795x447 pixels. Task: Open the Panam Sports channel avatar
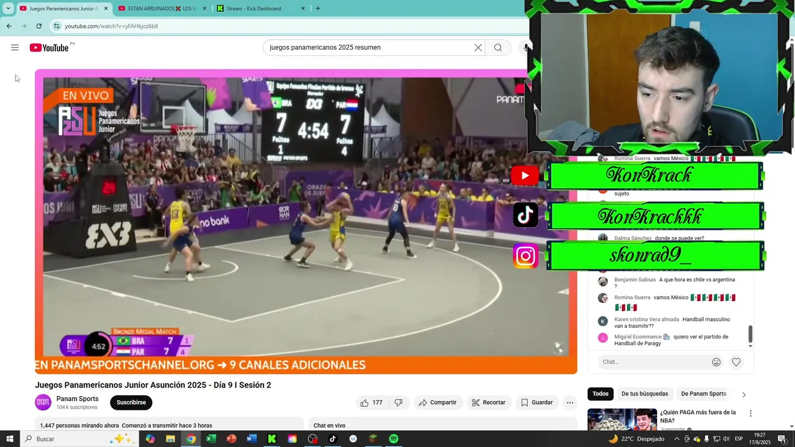43,402
